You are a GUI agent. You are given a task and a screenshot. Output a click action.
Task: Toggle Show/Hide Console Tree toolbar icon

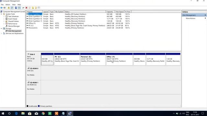[12, 8]
